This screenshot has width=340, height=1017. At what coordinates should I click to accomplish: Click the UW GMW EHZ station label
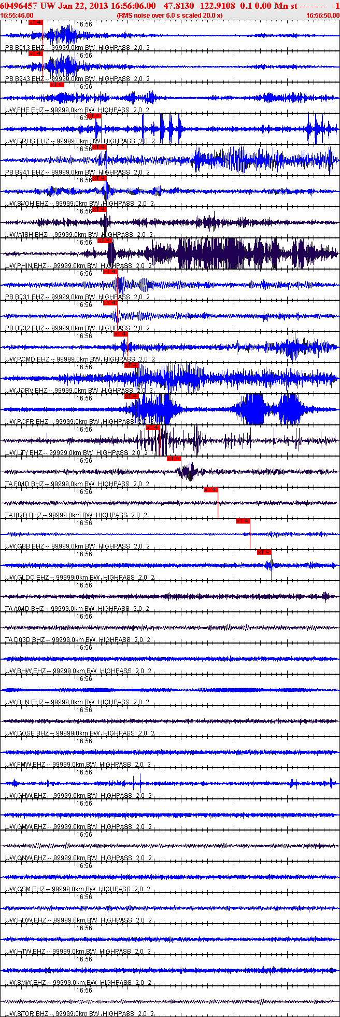click(x=25, y=827)
